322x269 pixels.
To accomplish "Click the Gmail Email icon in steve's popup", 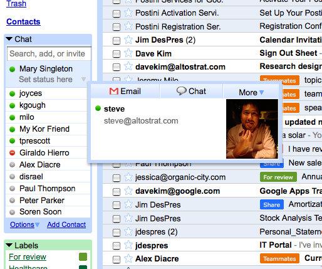I will tap(114, 92).
